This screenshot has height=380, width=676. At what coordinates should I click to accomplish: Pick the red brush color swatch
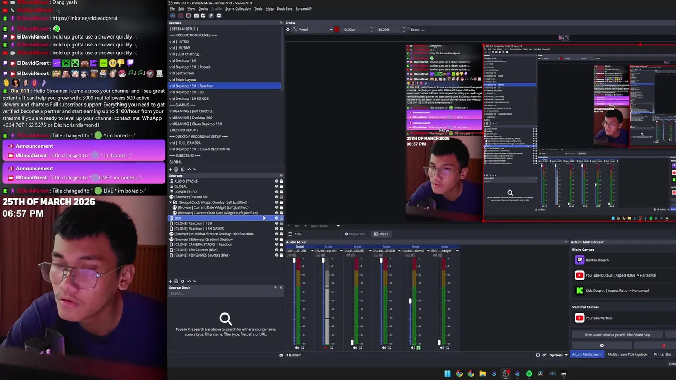point(336,30)
